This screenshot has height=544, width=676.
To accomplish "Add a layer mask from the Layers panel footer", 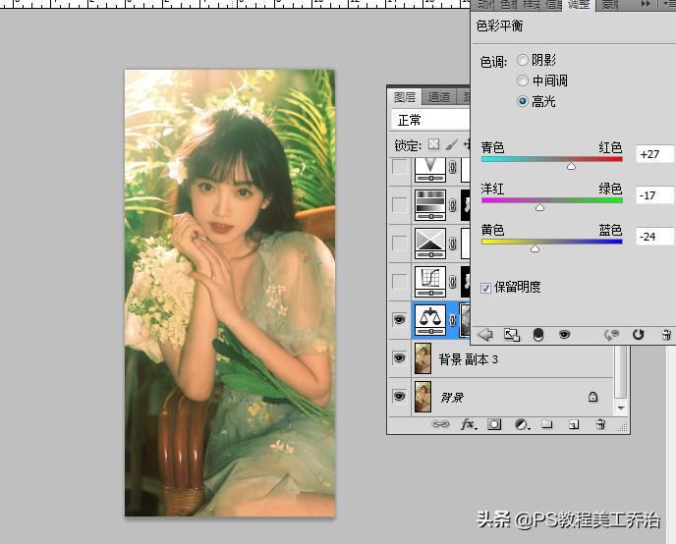I will [x=494, y=424].
